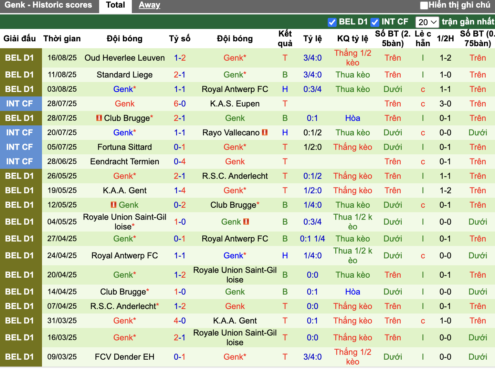Click result H on 24/04/25 row

point(285,256)
